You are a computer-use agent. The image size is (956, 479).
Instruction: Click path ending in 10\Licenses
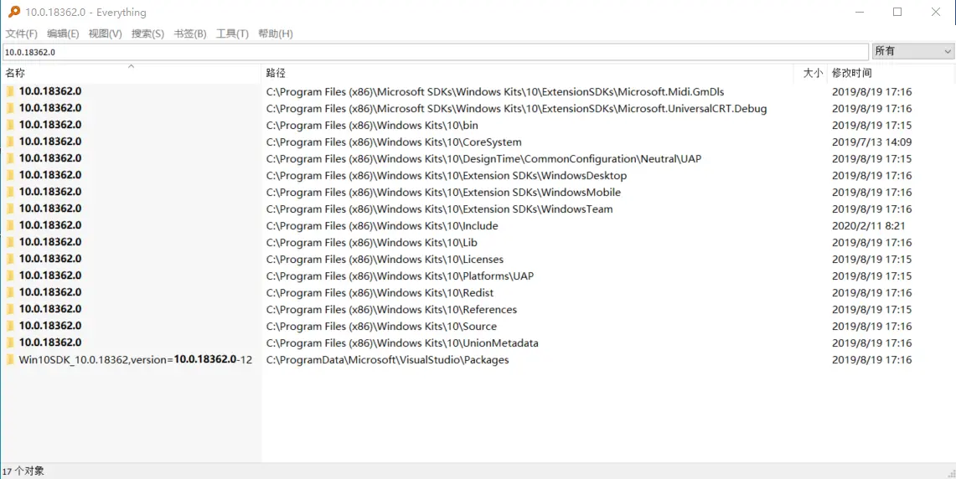(x=385, y=259)
